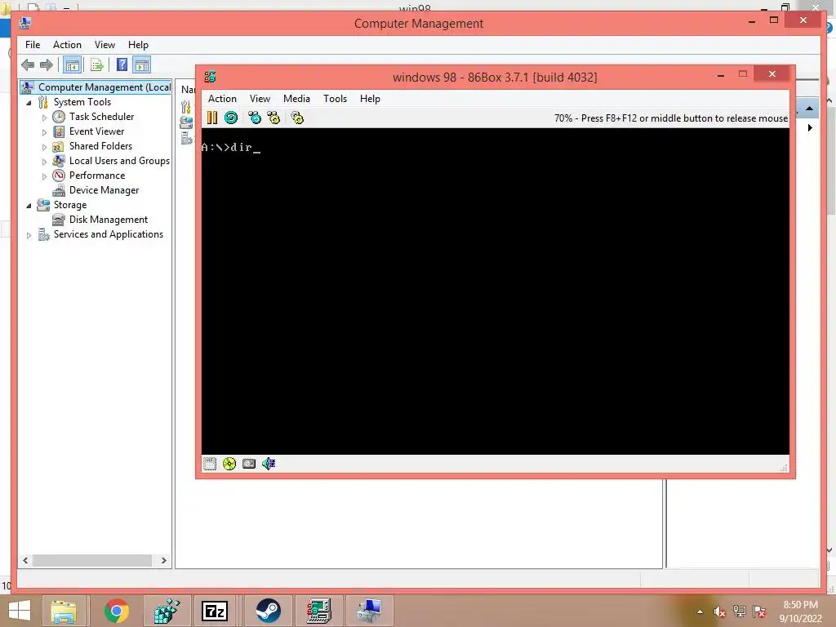The image size is (836, 627).
Task: Click Back arrow in Computer Management toolbar
Action: tap(28, 65)
